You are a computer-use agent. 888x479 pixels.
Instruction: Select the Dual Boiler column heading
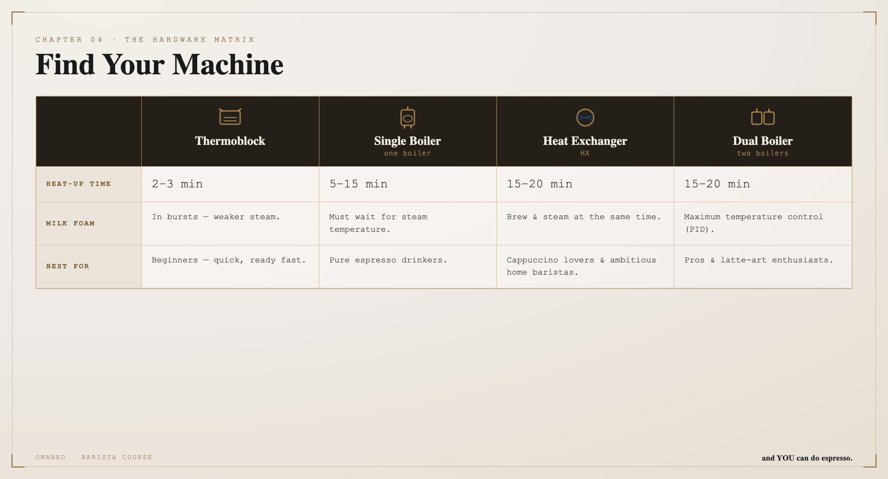tap(763, 141)
